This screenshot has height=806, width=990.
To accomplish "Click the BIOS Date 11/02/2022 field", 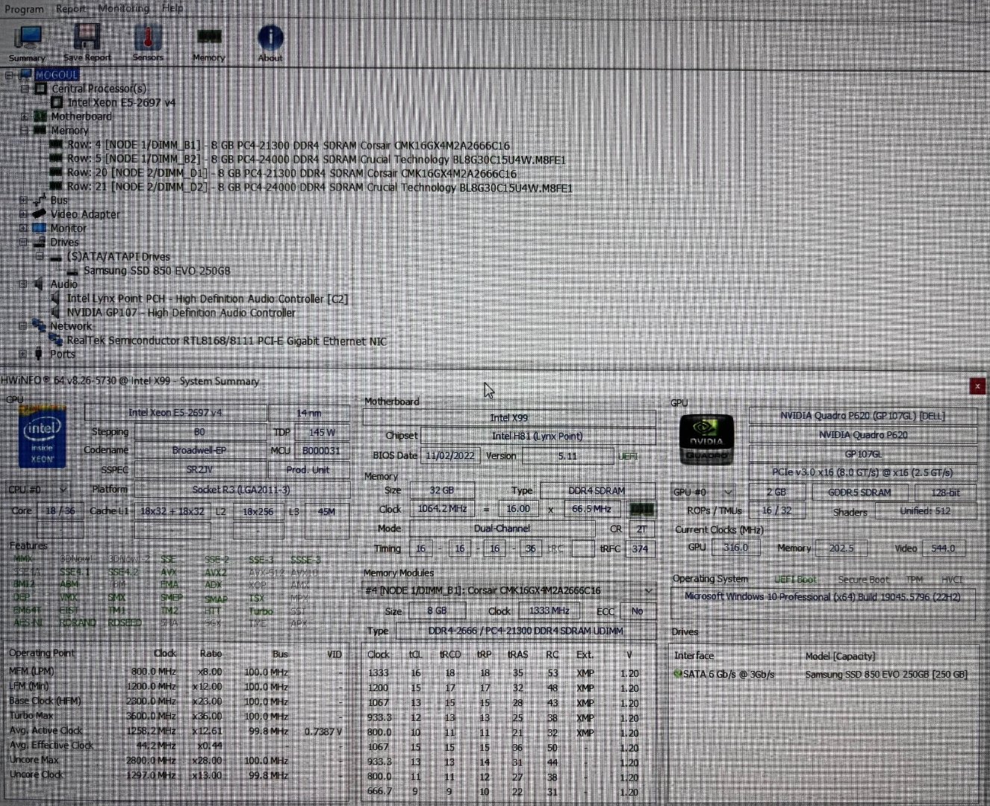I will (449, 456).
